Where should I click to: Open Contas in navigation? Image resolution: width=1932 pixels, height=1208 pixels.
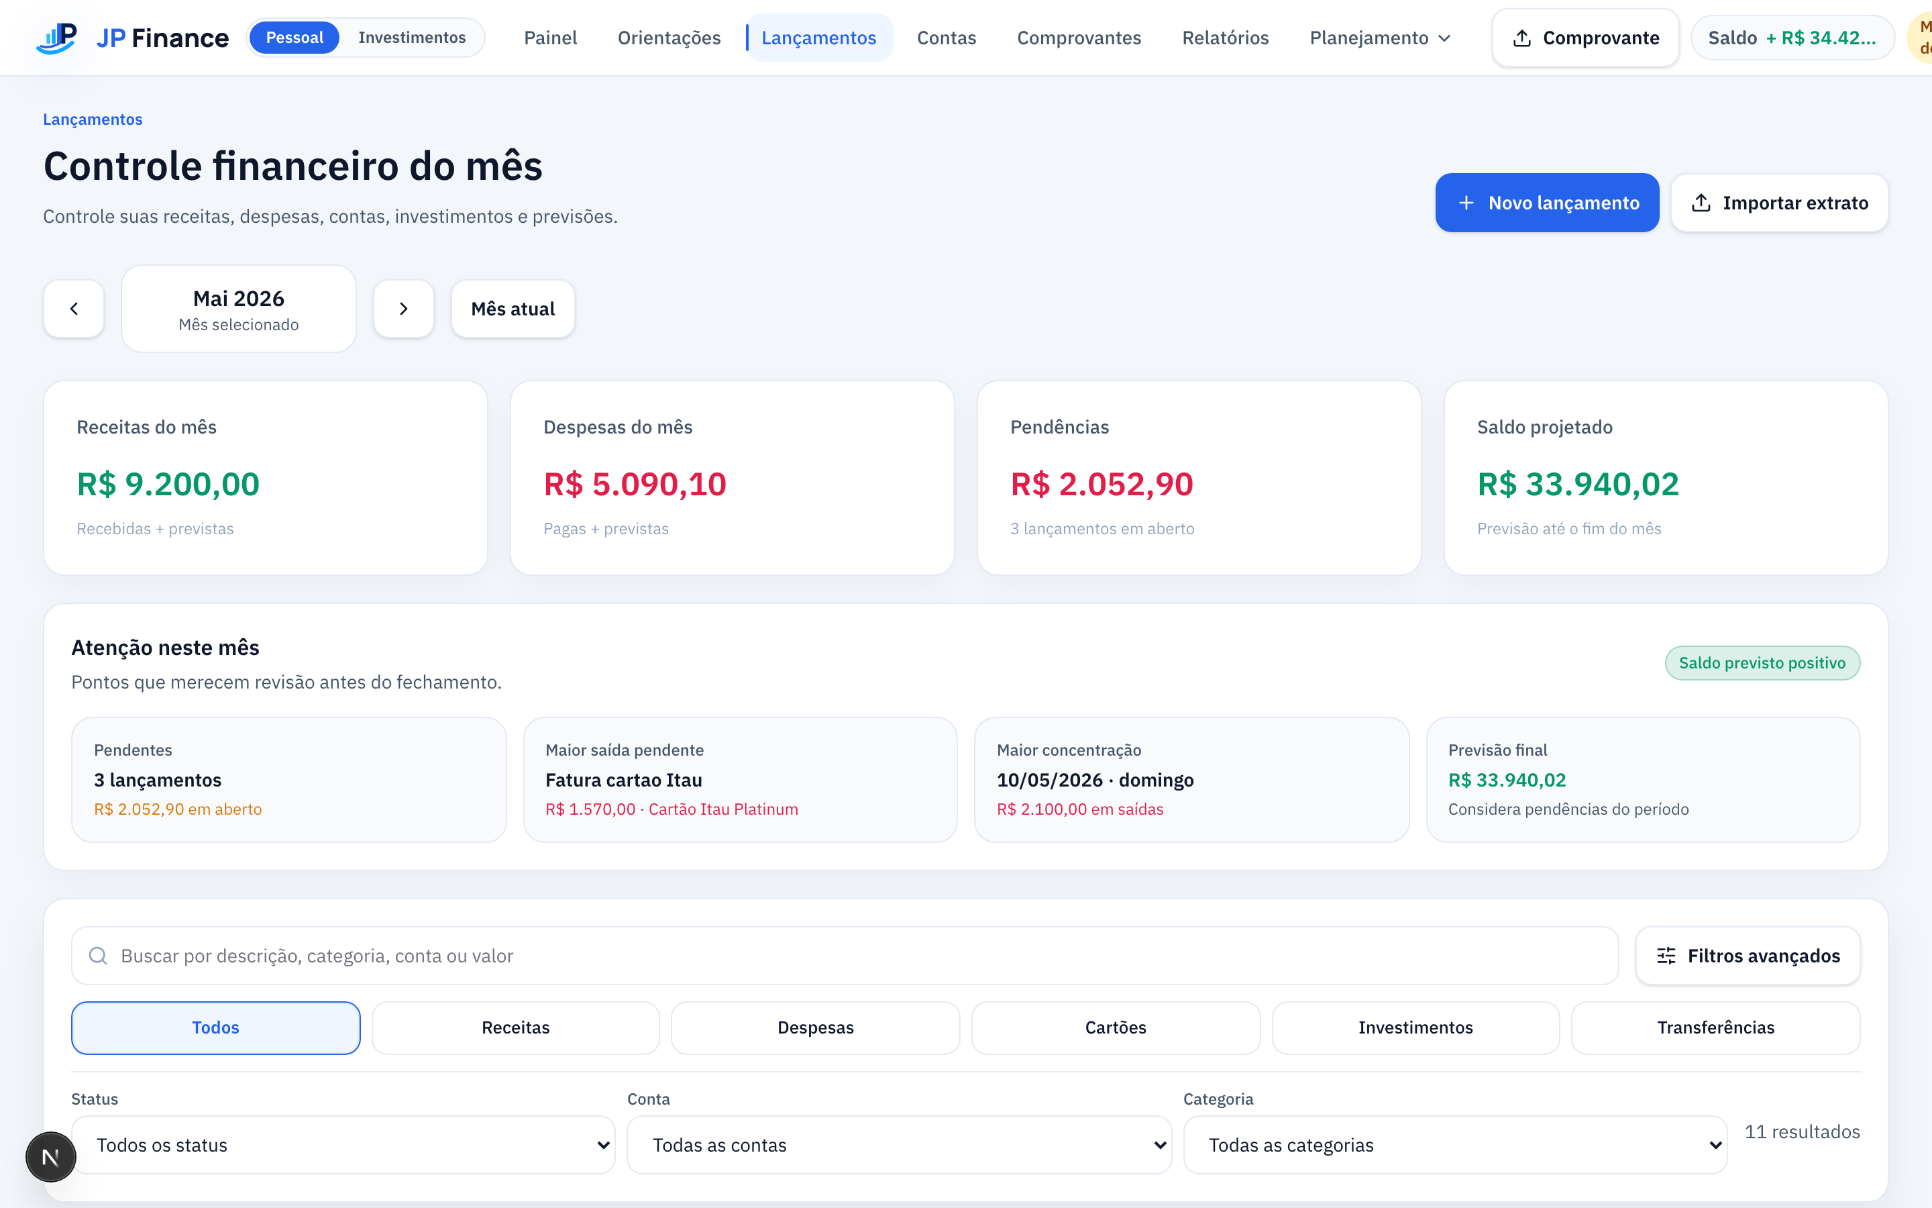pyautogui.click(x=946, y=38)
